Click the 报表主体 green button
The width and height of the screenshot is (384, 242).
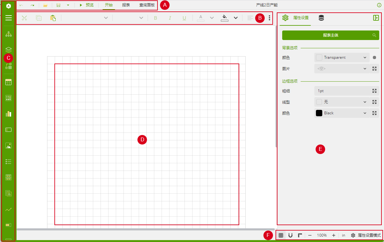coord(330,35)
